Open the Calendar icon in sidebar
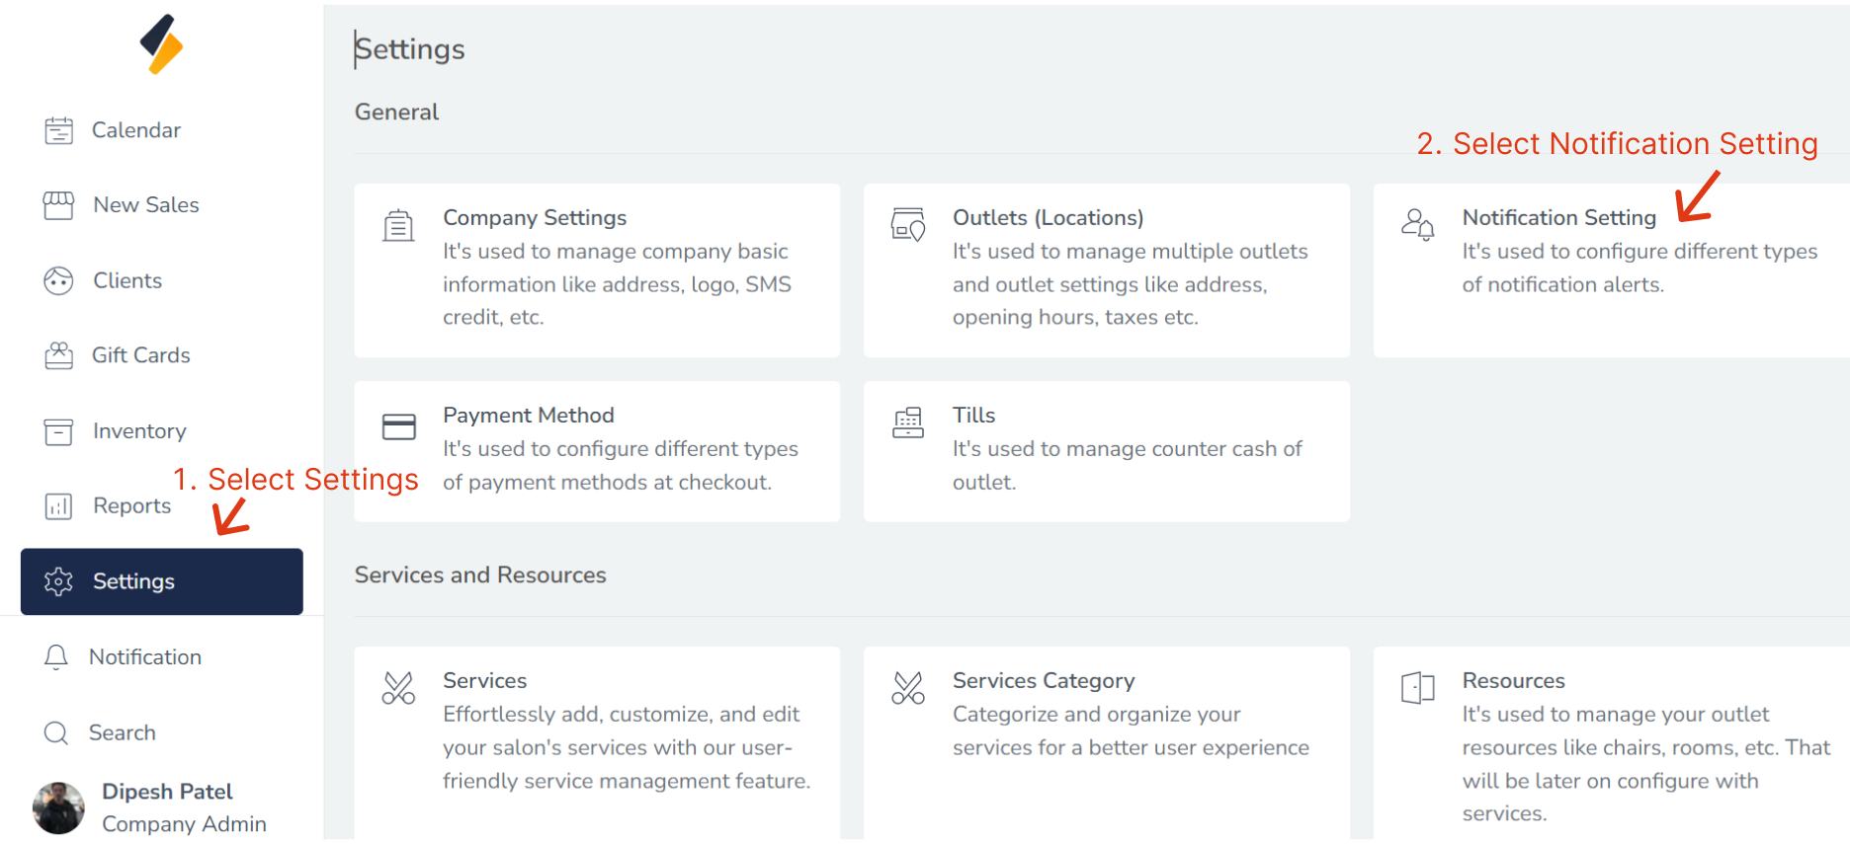The height and width of the screenshot is (844, 1850). pyautogui.click(x=58, y=130)
